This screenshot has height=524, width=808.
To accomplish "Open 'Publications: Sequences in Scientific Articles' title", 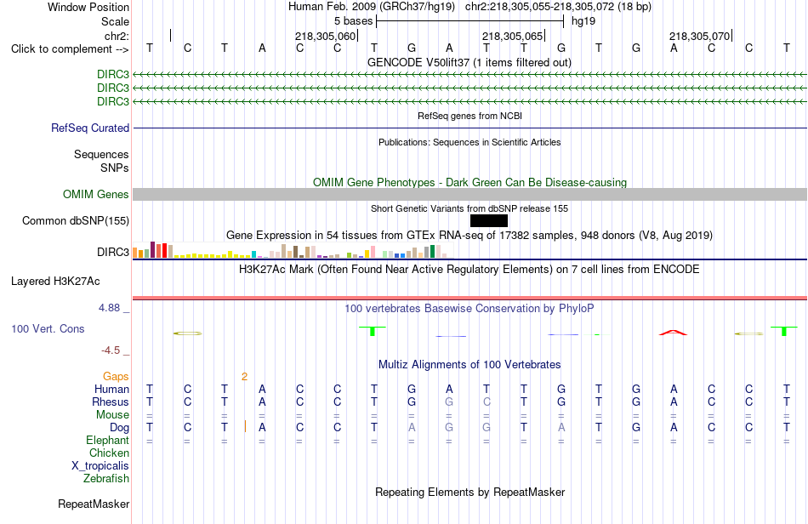I will pos(469,142).
